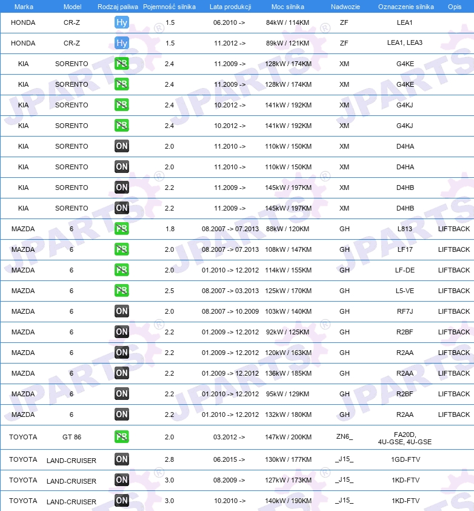Click the Opis column header
Viewport: 474px width, 511px height.
pyautogui.click(x=455, y=7)
